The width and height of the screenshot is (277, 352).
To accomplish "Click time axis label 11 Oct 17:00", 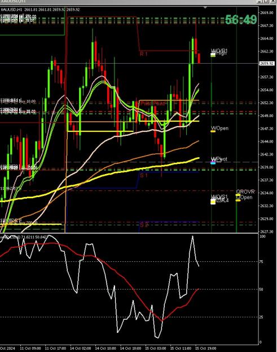I will 56,348.
